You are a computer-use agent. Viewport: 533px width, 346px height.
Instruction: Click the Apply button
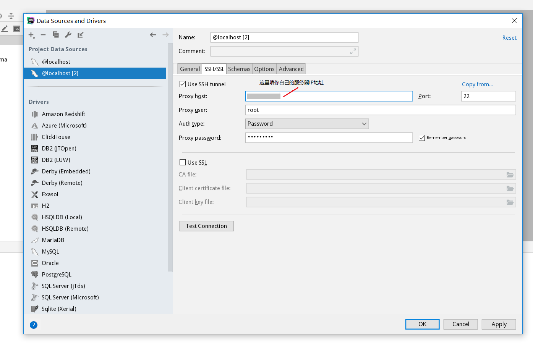(499, 324)
